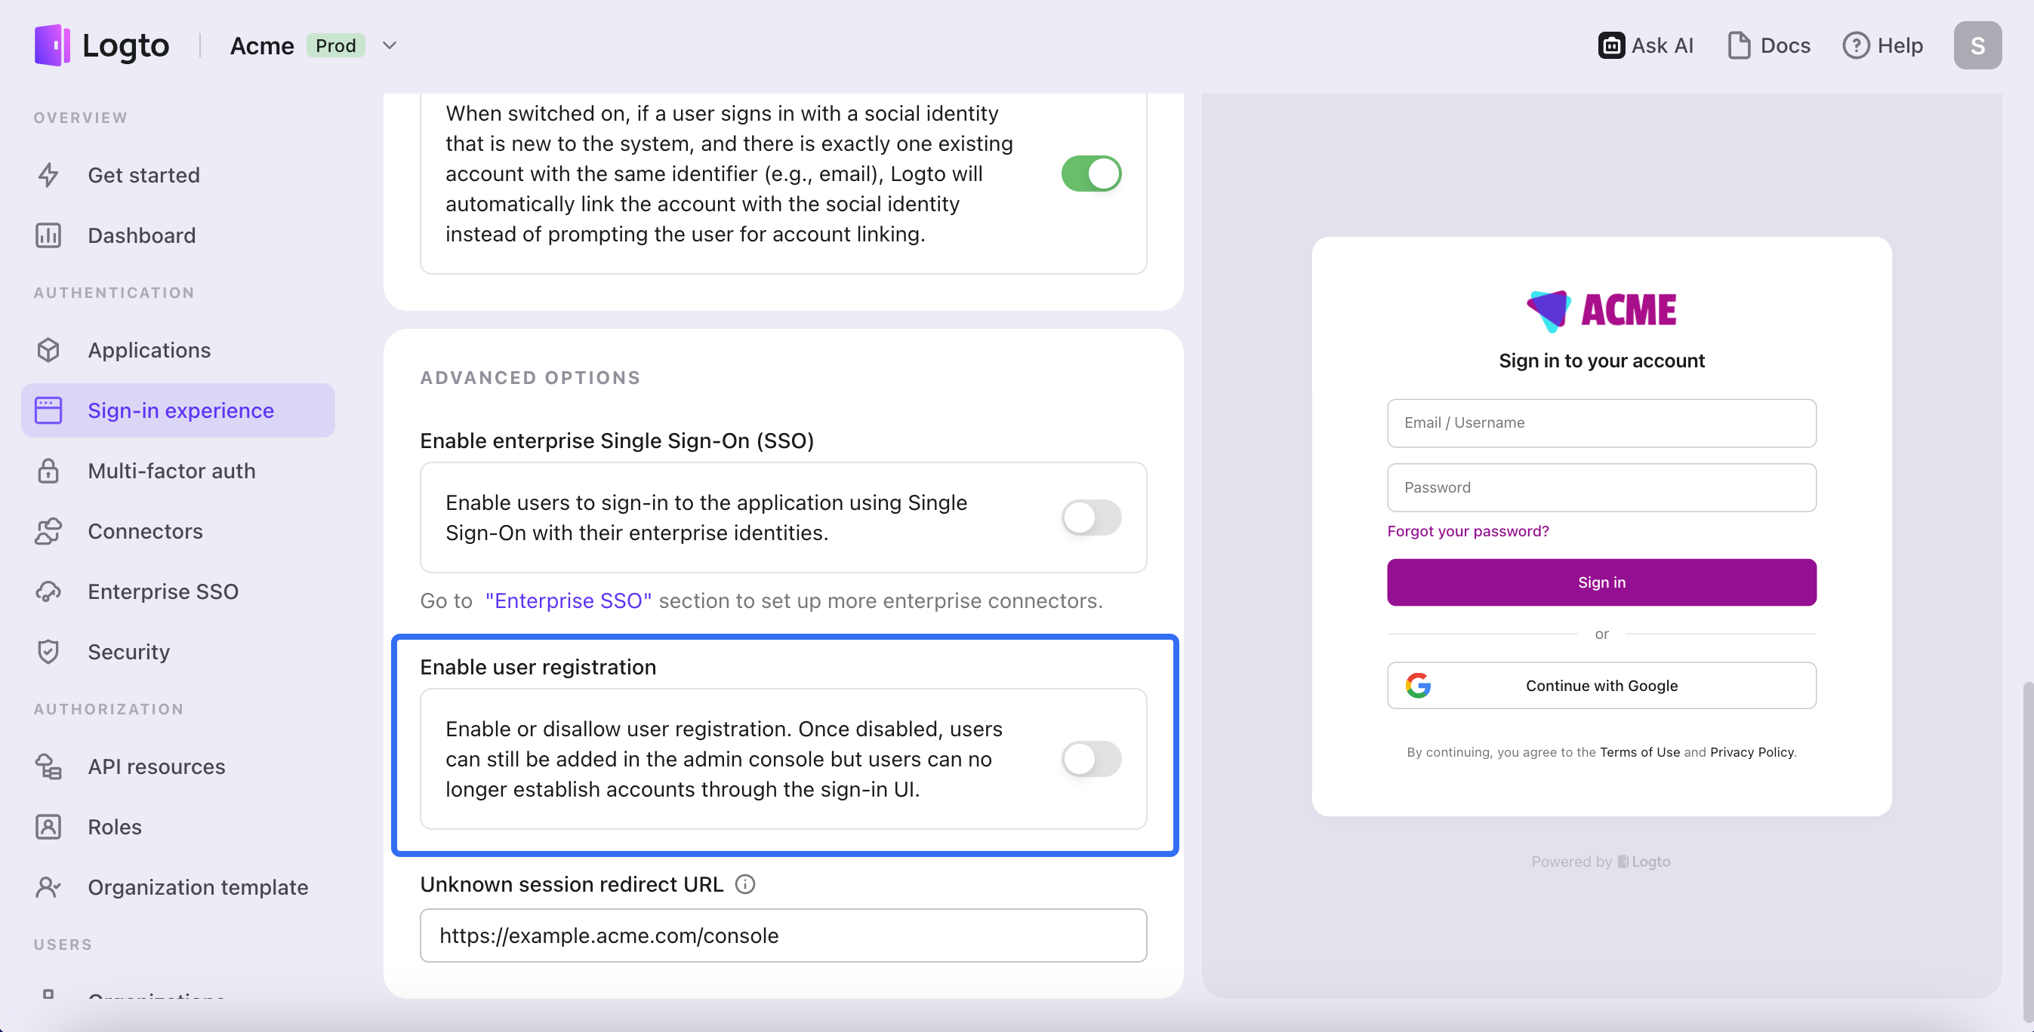
Task: Click the Get started lightning icon
Action: [48, 175]
